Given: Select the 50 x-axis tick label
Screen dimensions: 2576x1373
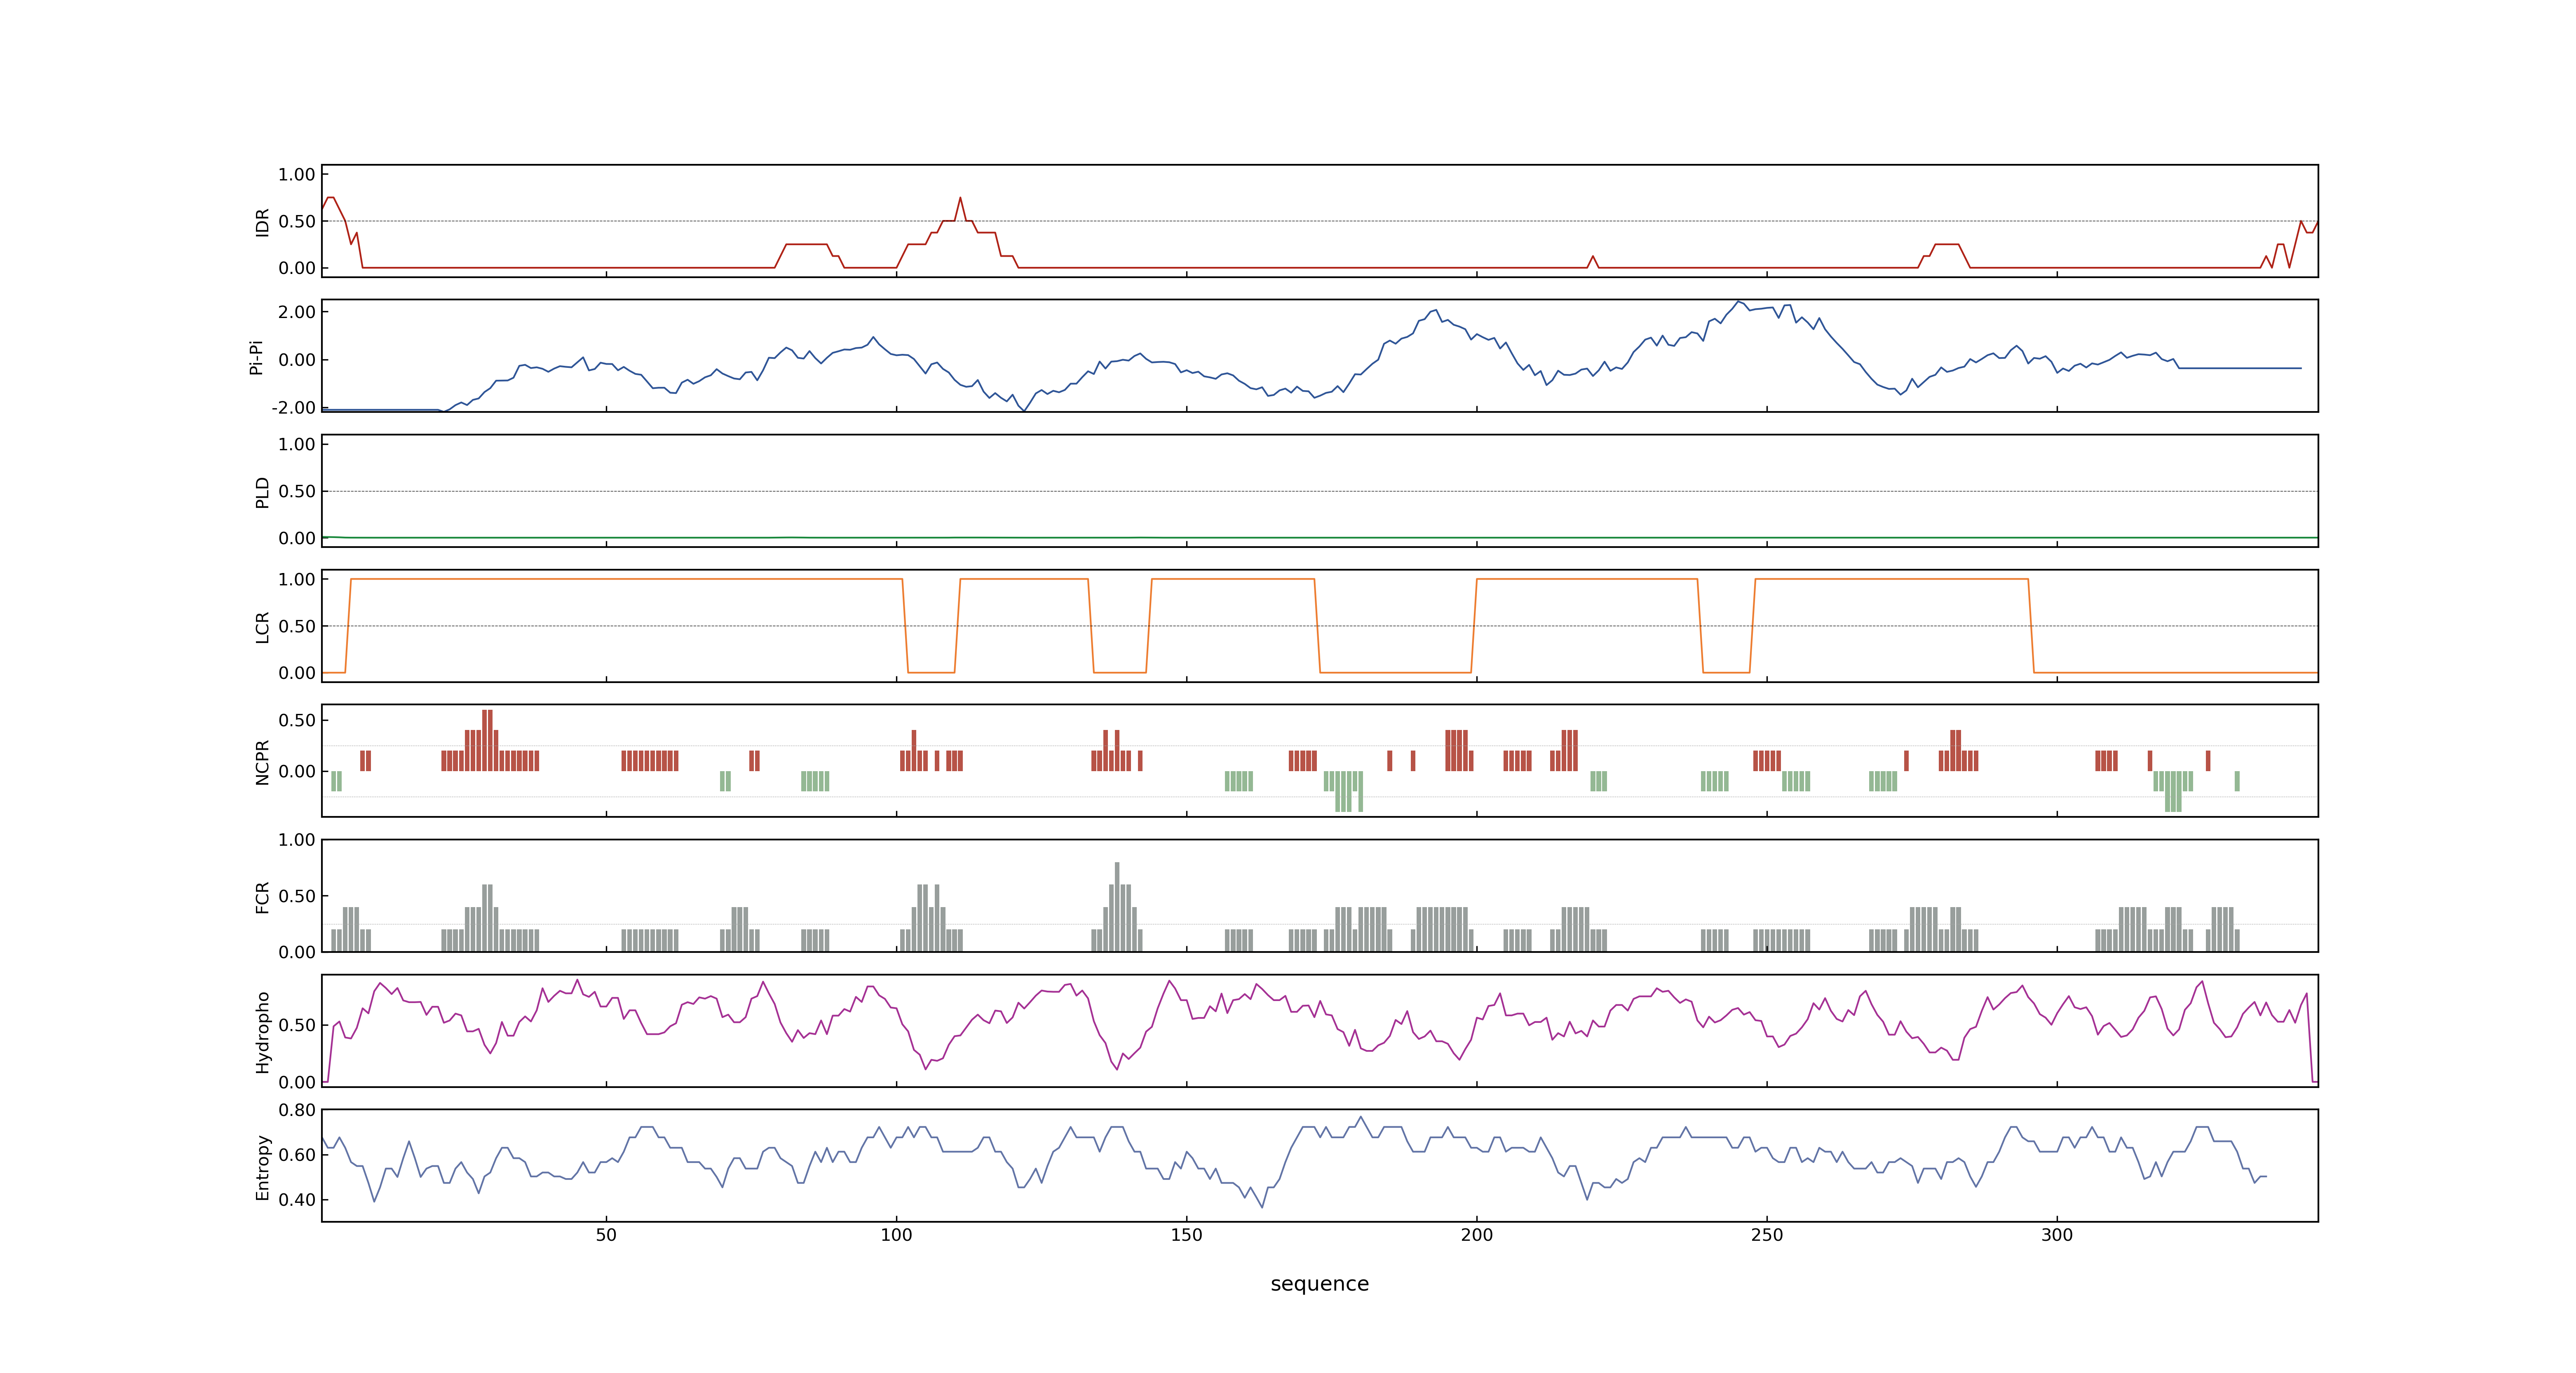Looking at the screenshot, I should pos(606,1235).
